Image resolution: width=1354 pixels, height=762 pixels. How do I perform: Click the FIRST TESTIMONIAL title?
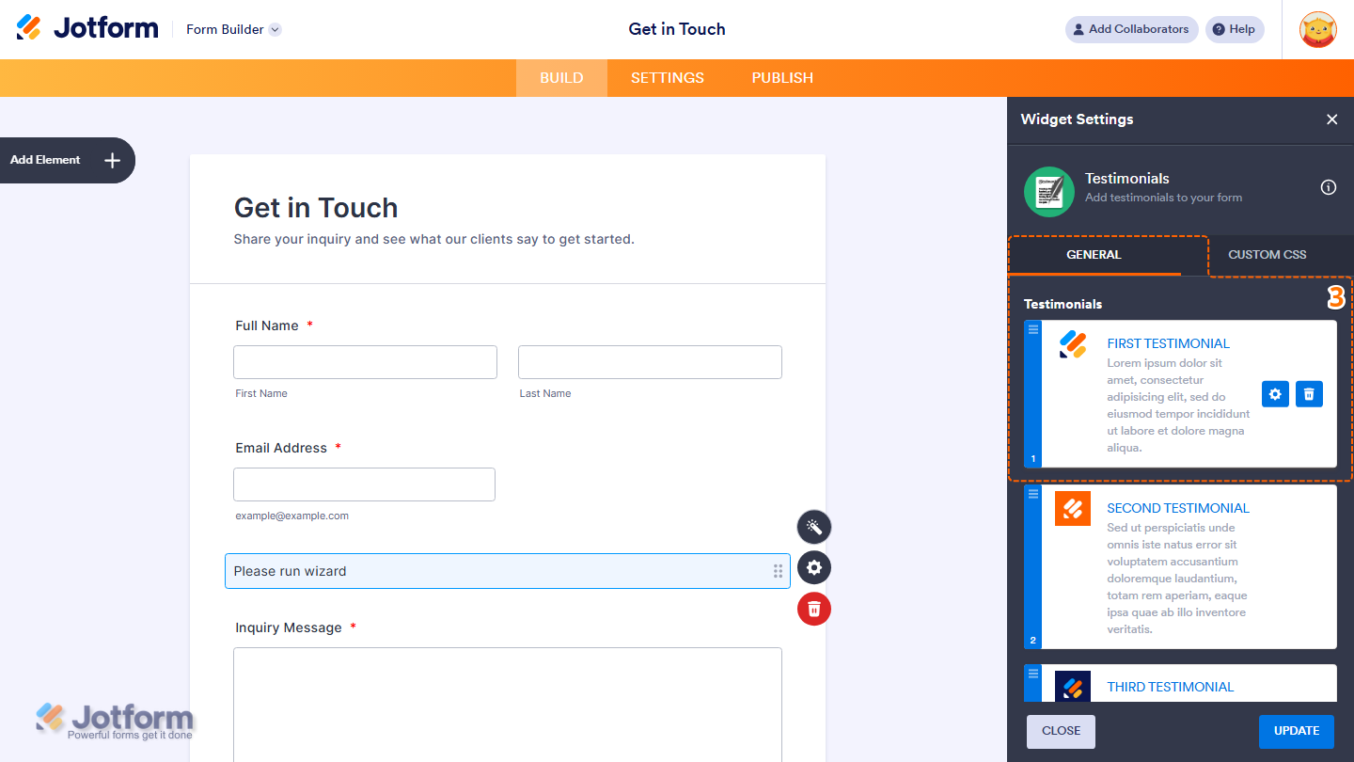point(1169,343)
